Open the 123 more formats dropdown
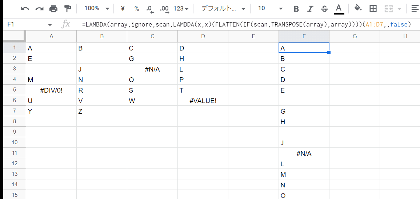Screen dimensions: 420x199 [181, 9]
